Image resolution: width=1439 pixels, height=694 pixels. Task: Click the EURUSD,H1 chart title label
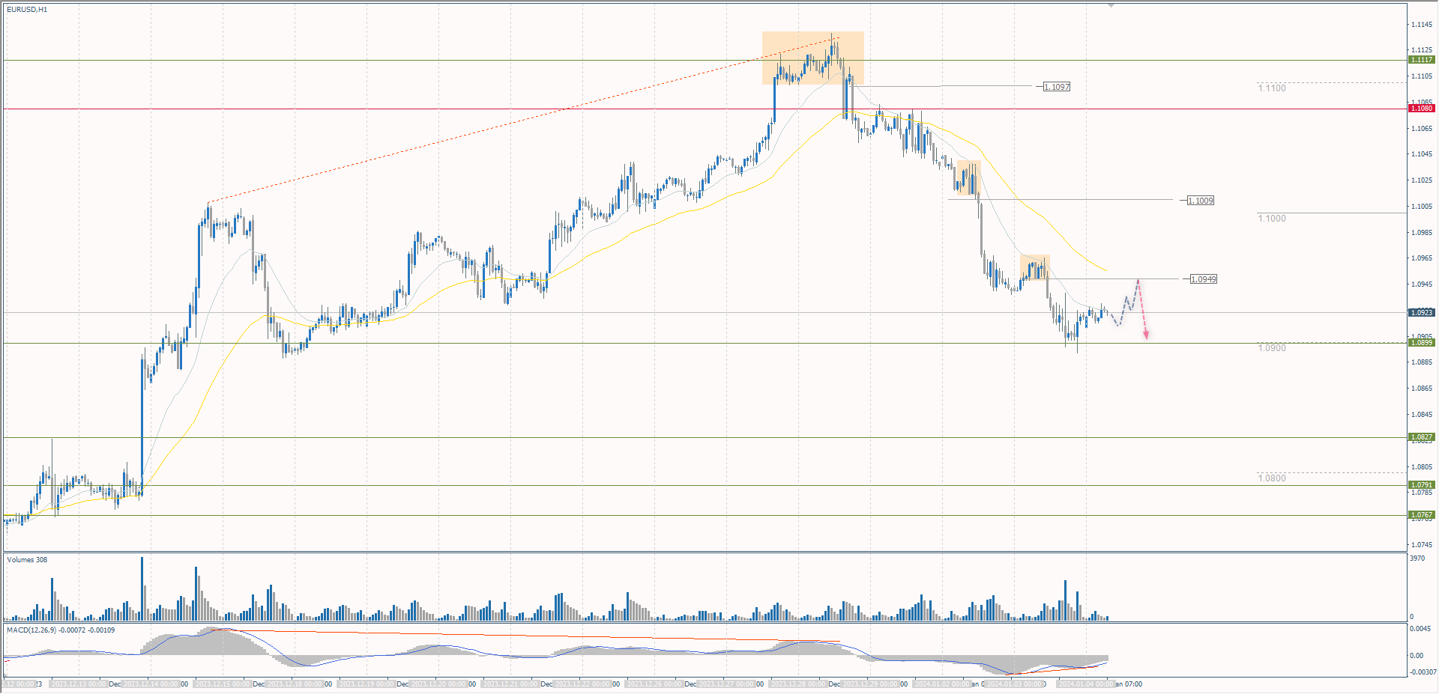(x=27, y=10)
